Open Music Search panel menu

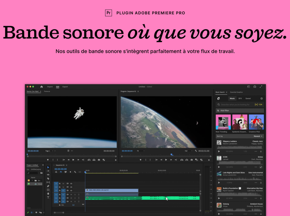pos(227,92)
